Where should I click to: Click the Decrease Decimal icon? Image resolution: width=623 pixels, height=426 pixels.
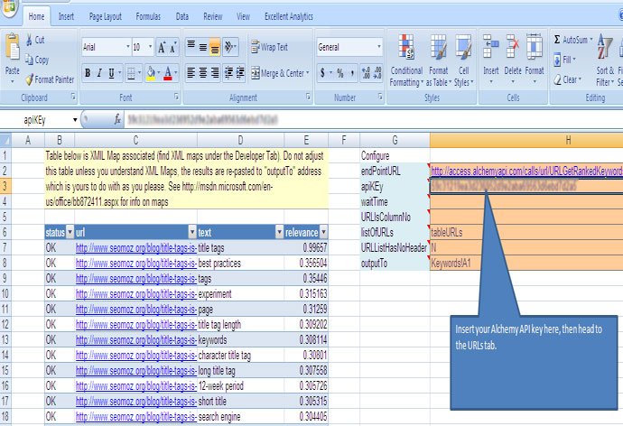click(x=377, y=73)
